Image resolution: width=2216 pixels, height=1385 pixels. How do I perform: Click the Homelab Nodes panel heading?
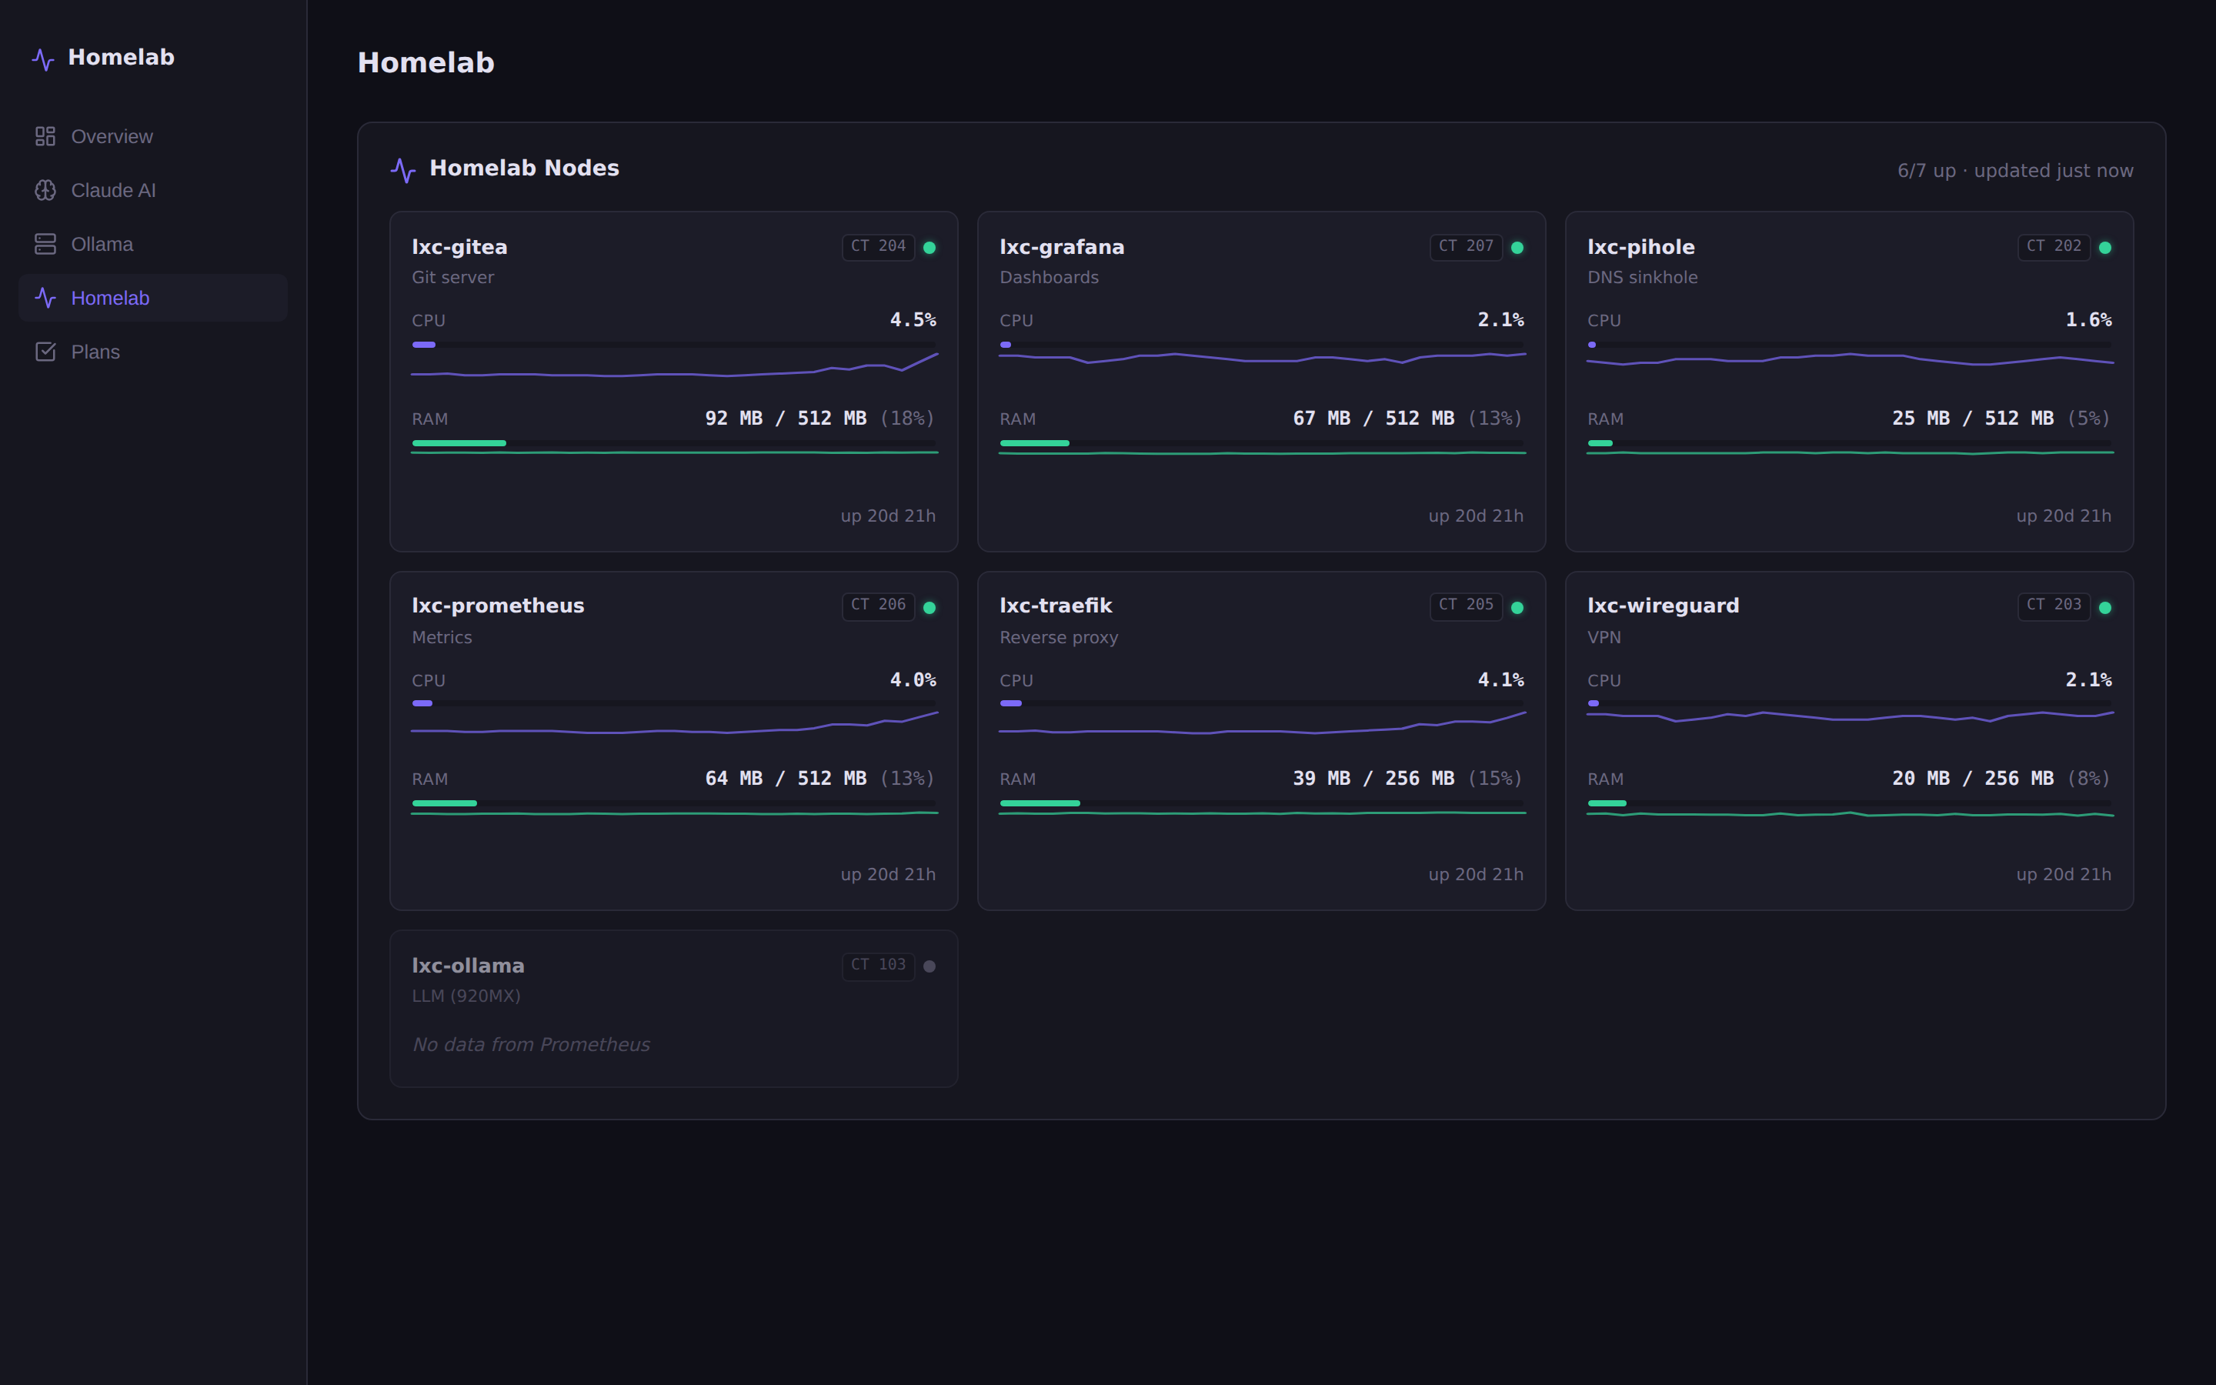click(525, 168)
